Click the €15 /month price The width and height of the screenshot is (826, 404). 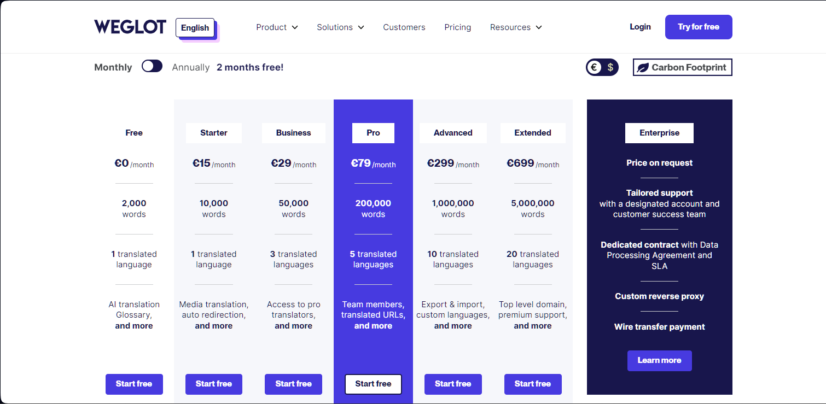214,163
